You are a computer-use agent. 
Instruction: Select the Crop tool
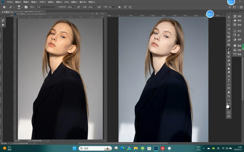click(228, 33)
